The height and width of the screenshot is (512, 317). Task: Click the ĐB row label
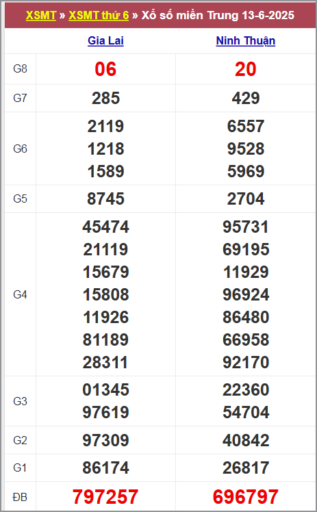click(20, 497)
